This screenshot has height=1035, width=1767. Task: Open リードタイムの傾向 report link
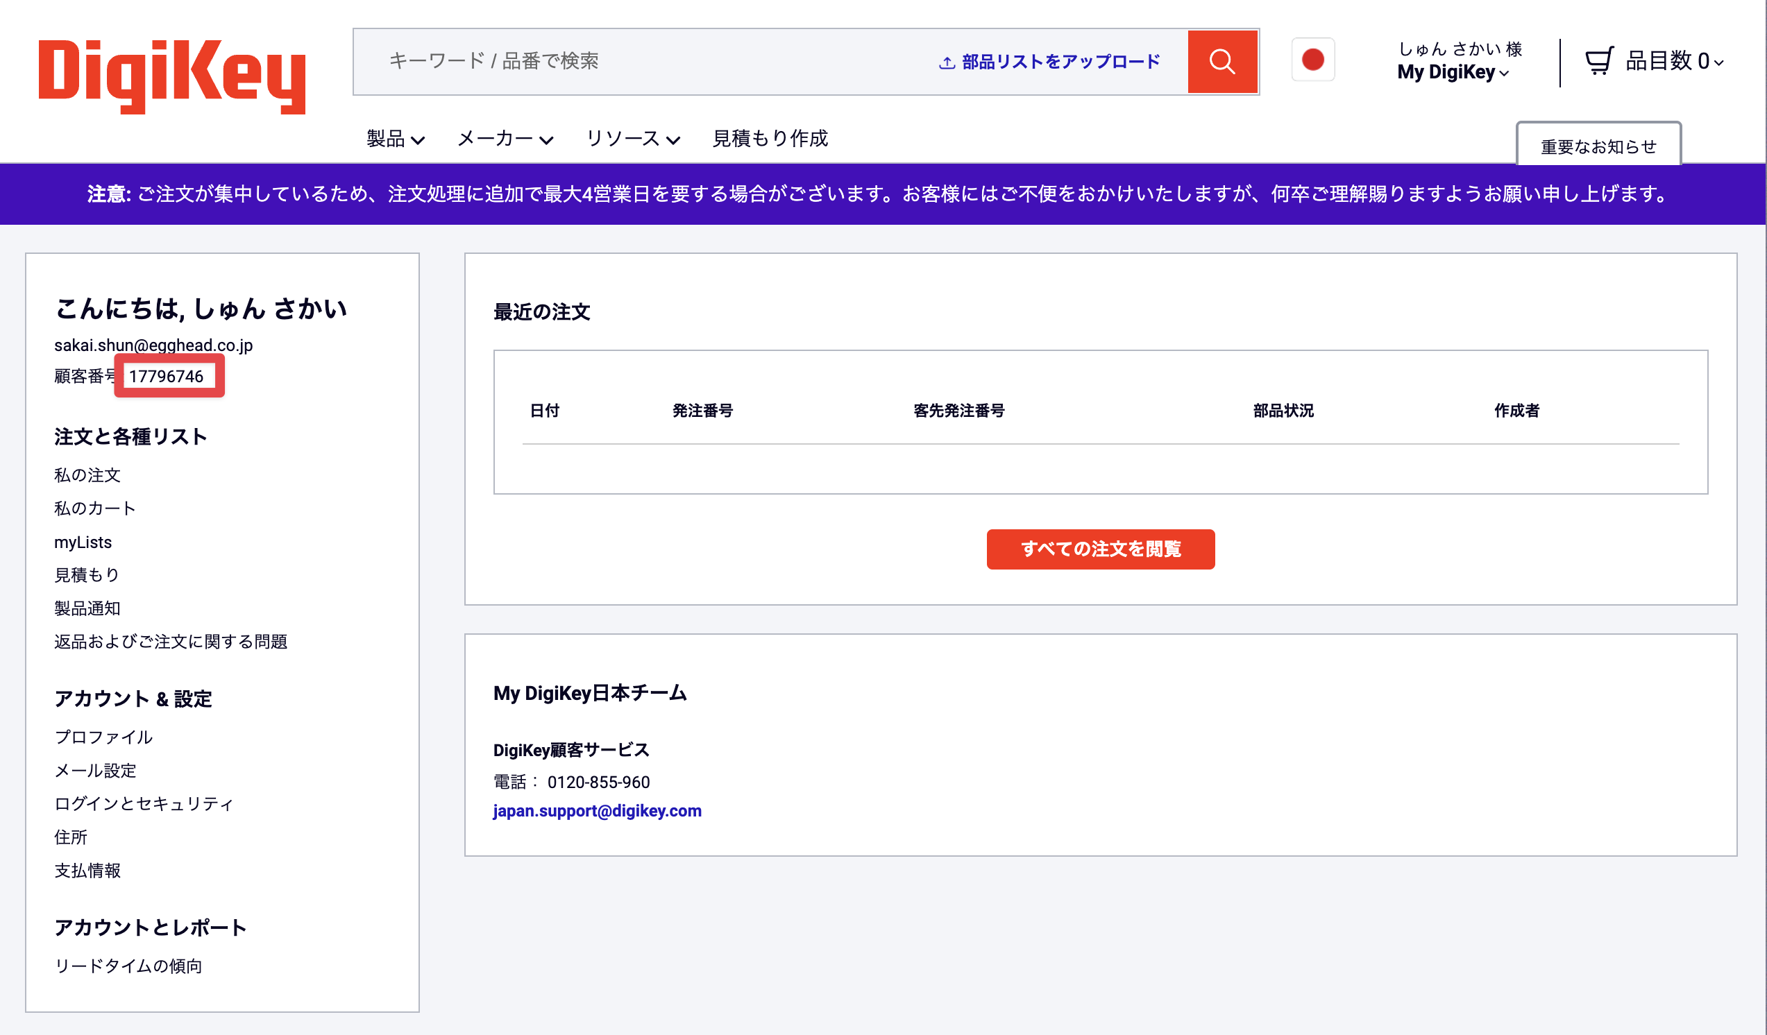(x=128, y=966)
